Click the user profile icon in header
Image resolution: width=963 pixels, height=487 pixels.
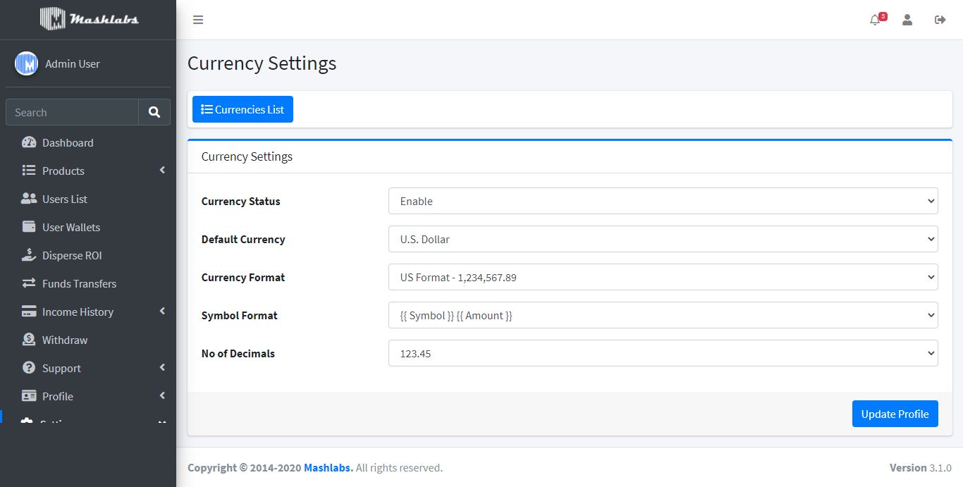pos(907,20)
